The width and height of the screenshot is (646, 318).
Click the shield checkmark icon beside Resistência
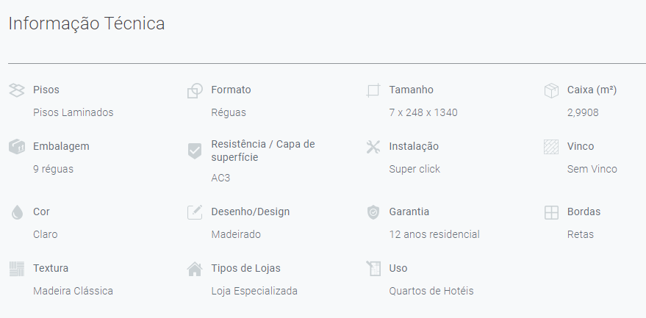195,151
